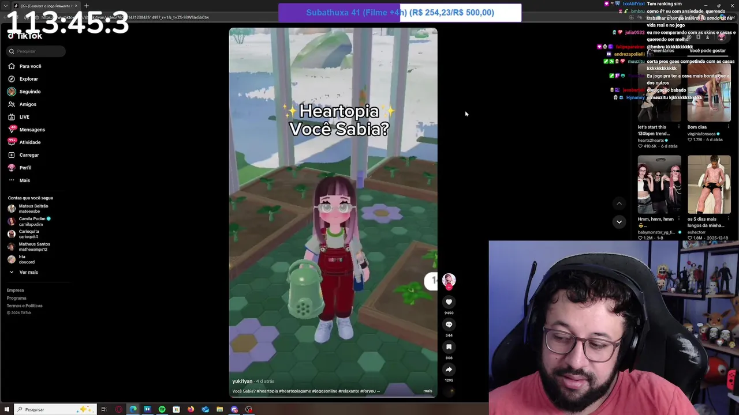The image size is (739, 415).
Task: Open Firefox from the taskbar
Action: coord(191,409)
